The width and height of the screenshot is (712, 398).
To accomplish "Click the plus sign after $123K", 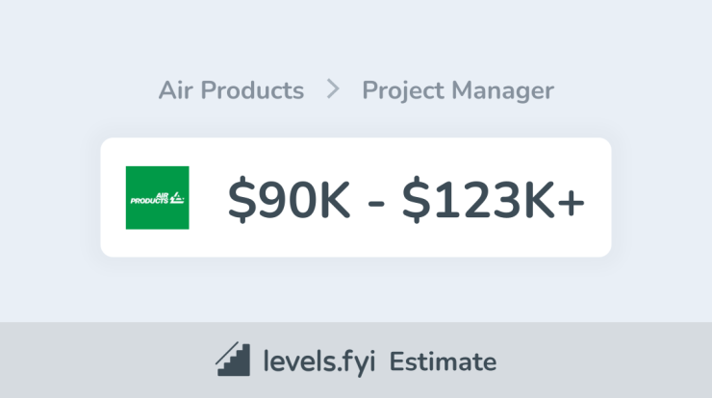I will (571, 202).
